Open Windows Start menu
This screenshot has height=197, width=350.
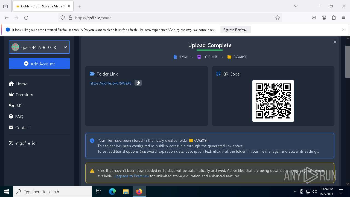point(7,192)
